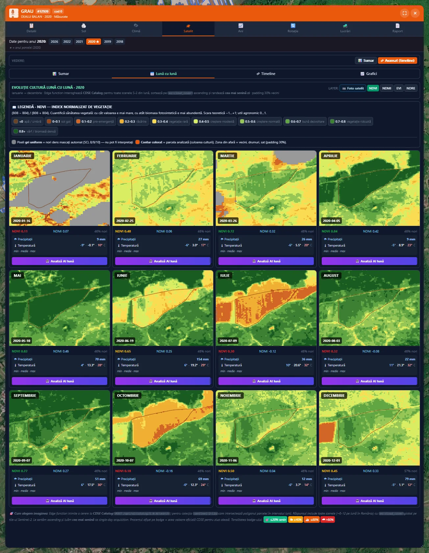Viewport: 429px width, 553px height.
Task: Switch to the Sol tab
Action: point(84,29)
